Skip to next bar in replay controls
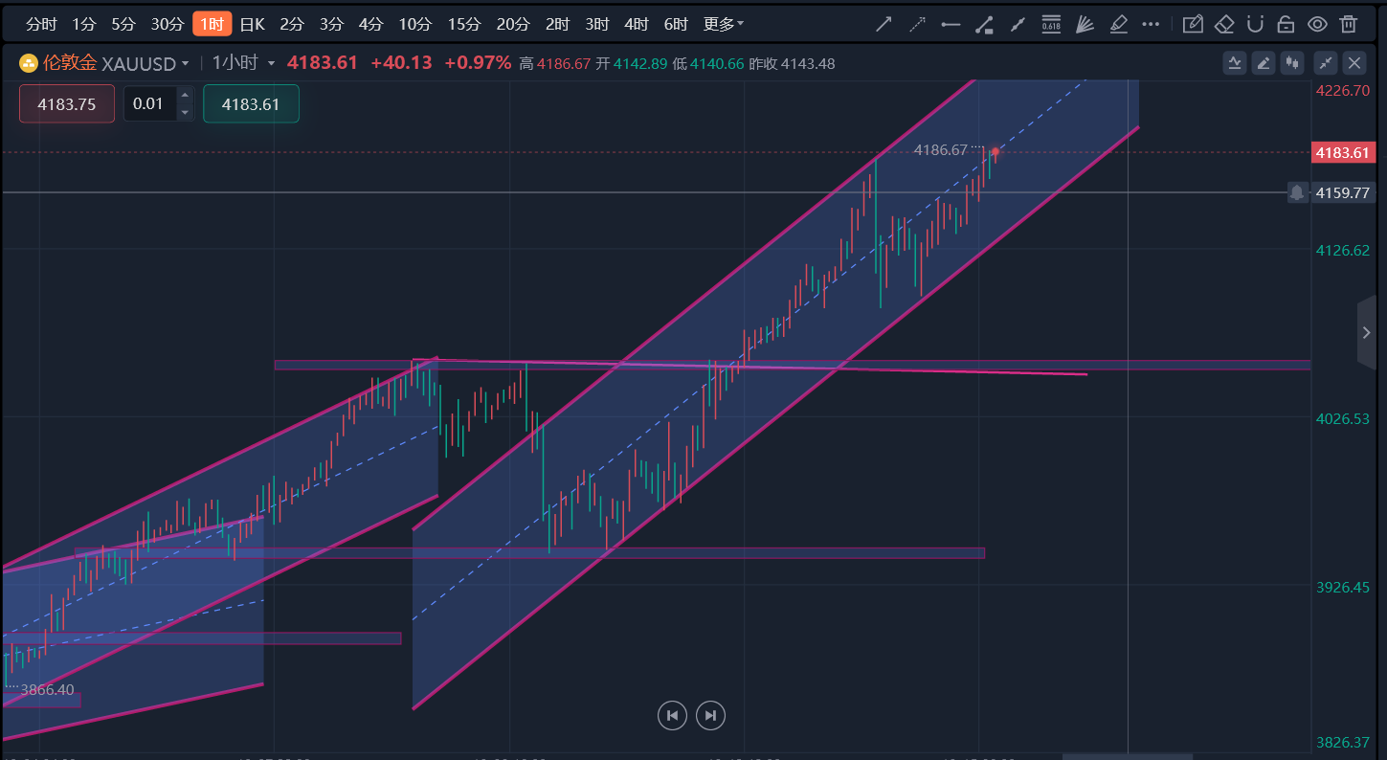Screen dimensions: 1387x760 coord(710,715)
